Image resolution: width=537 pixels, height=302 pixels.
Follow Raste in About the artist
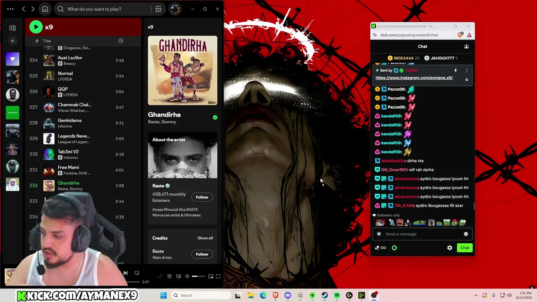[x=202, y=197]
